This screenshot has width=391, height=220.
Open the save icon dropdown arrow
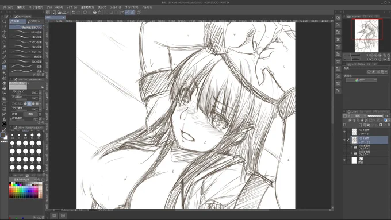click(68, 13)
